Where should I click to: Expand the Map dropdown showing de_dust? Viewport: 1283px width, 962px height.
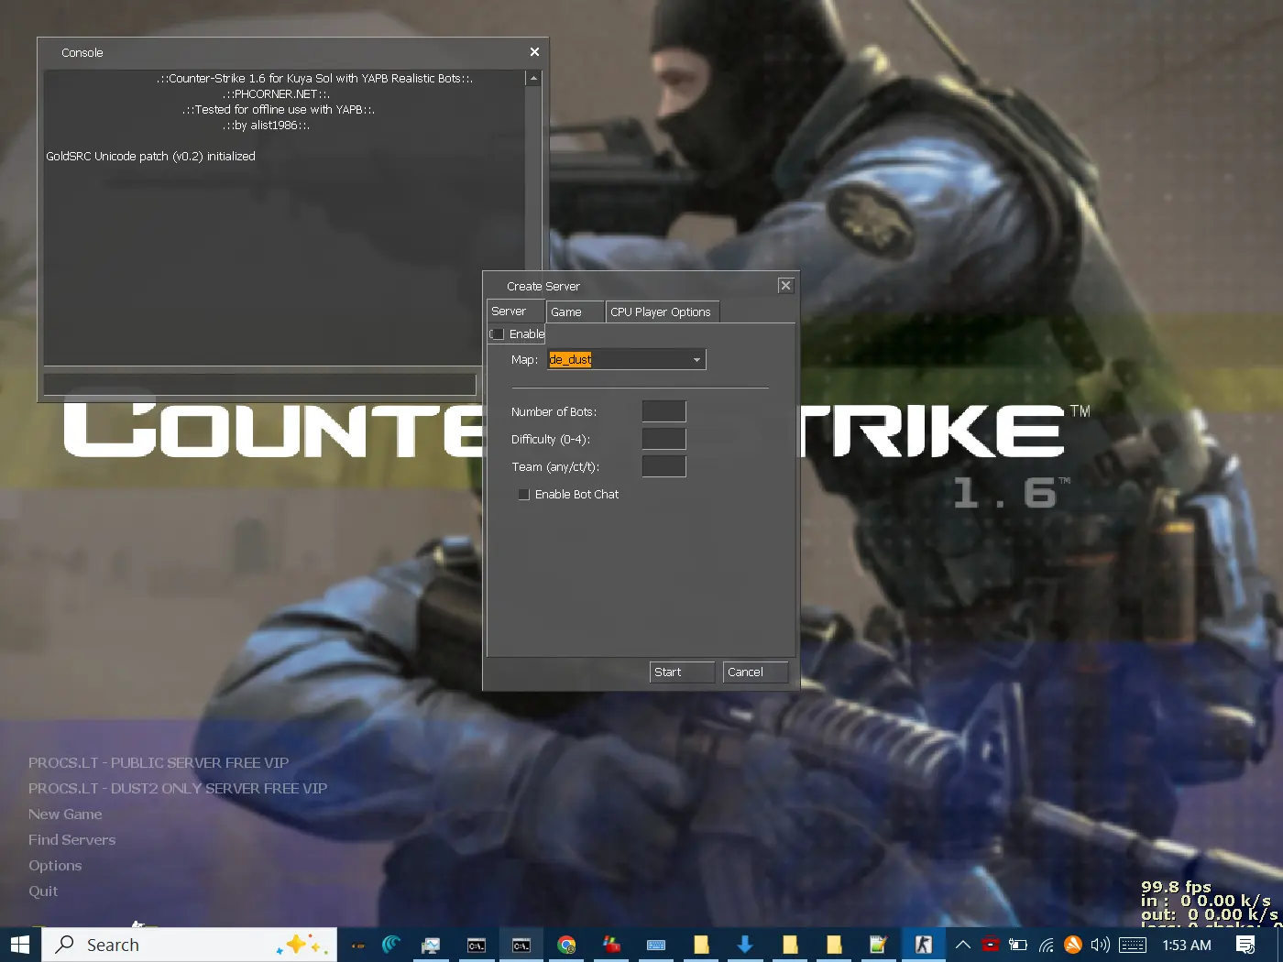pos(627,360)
